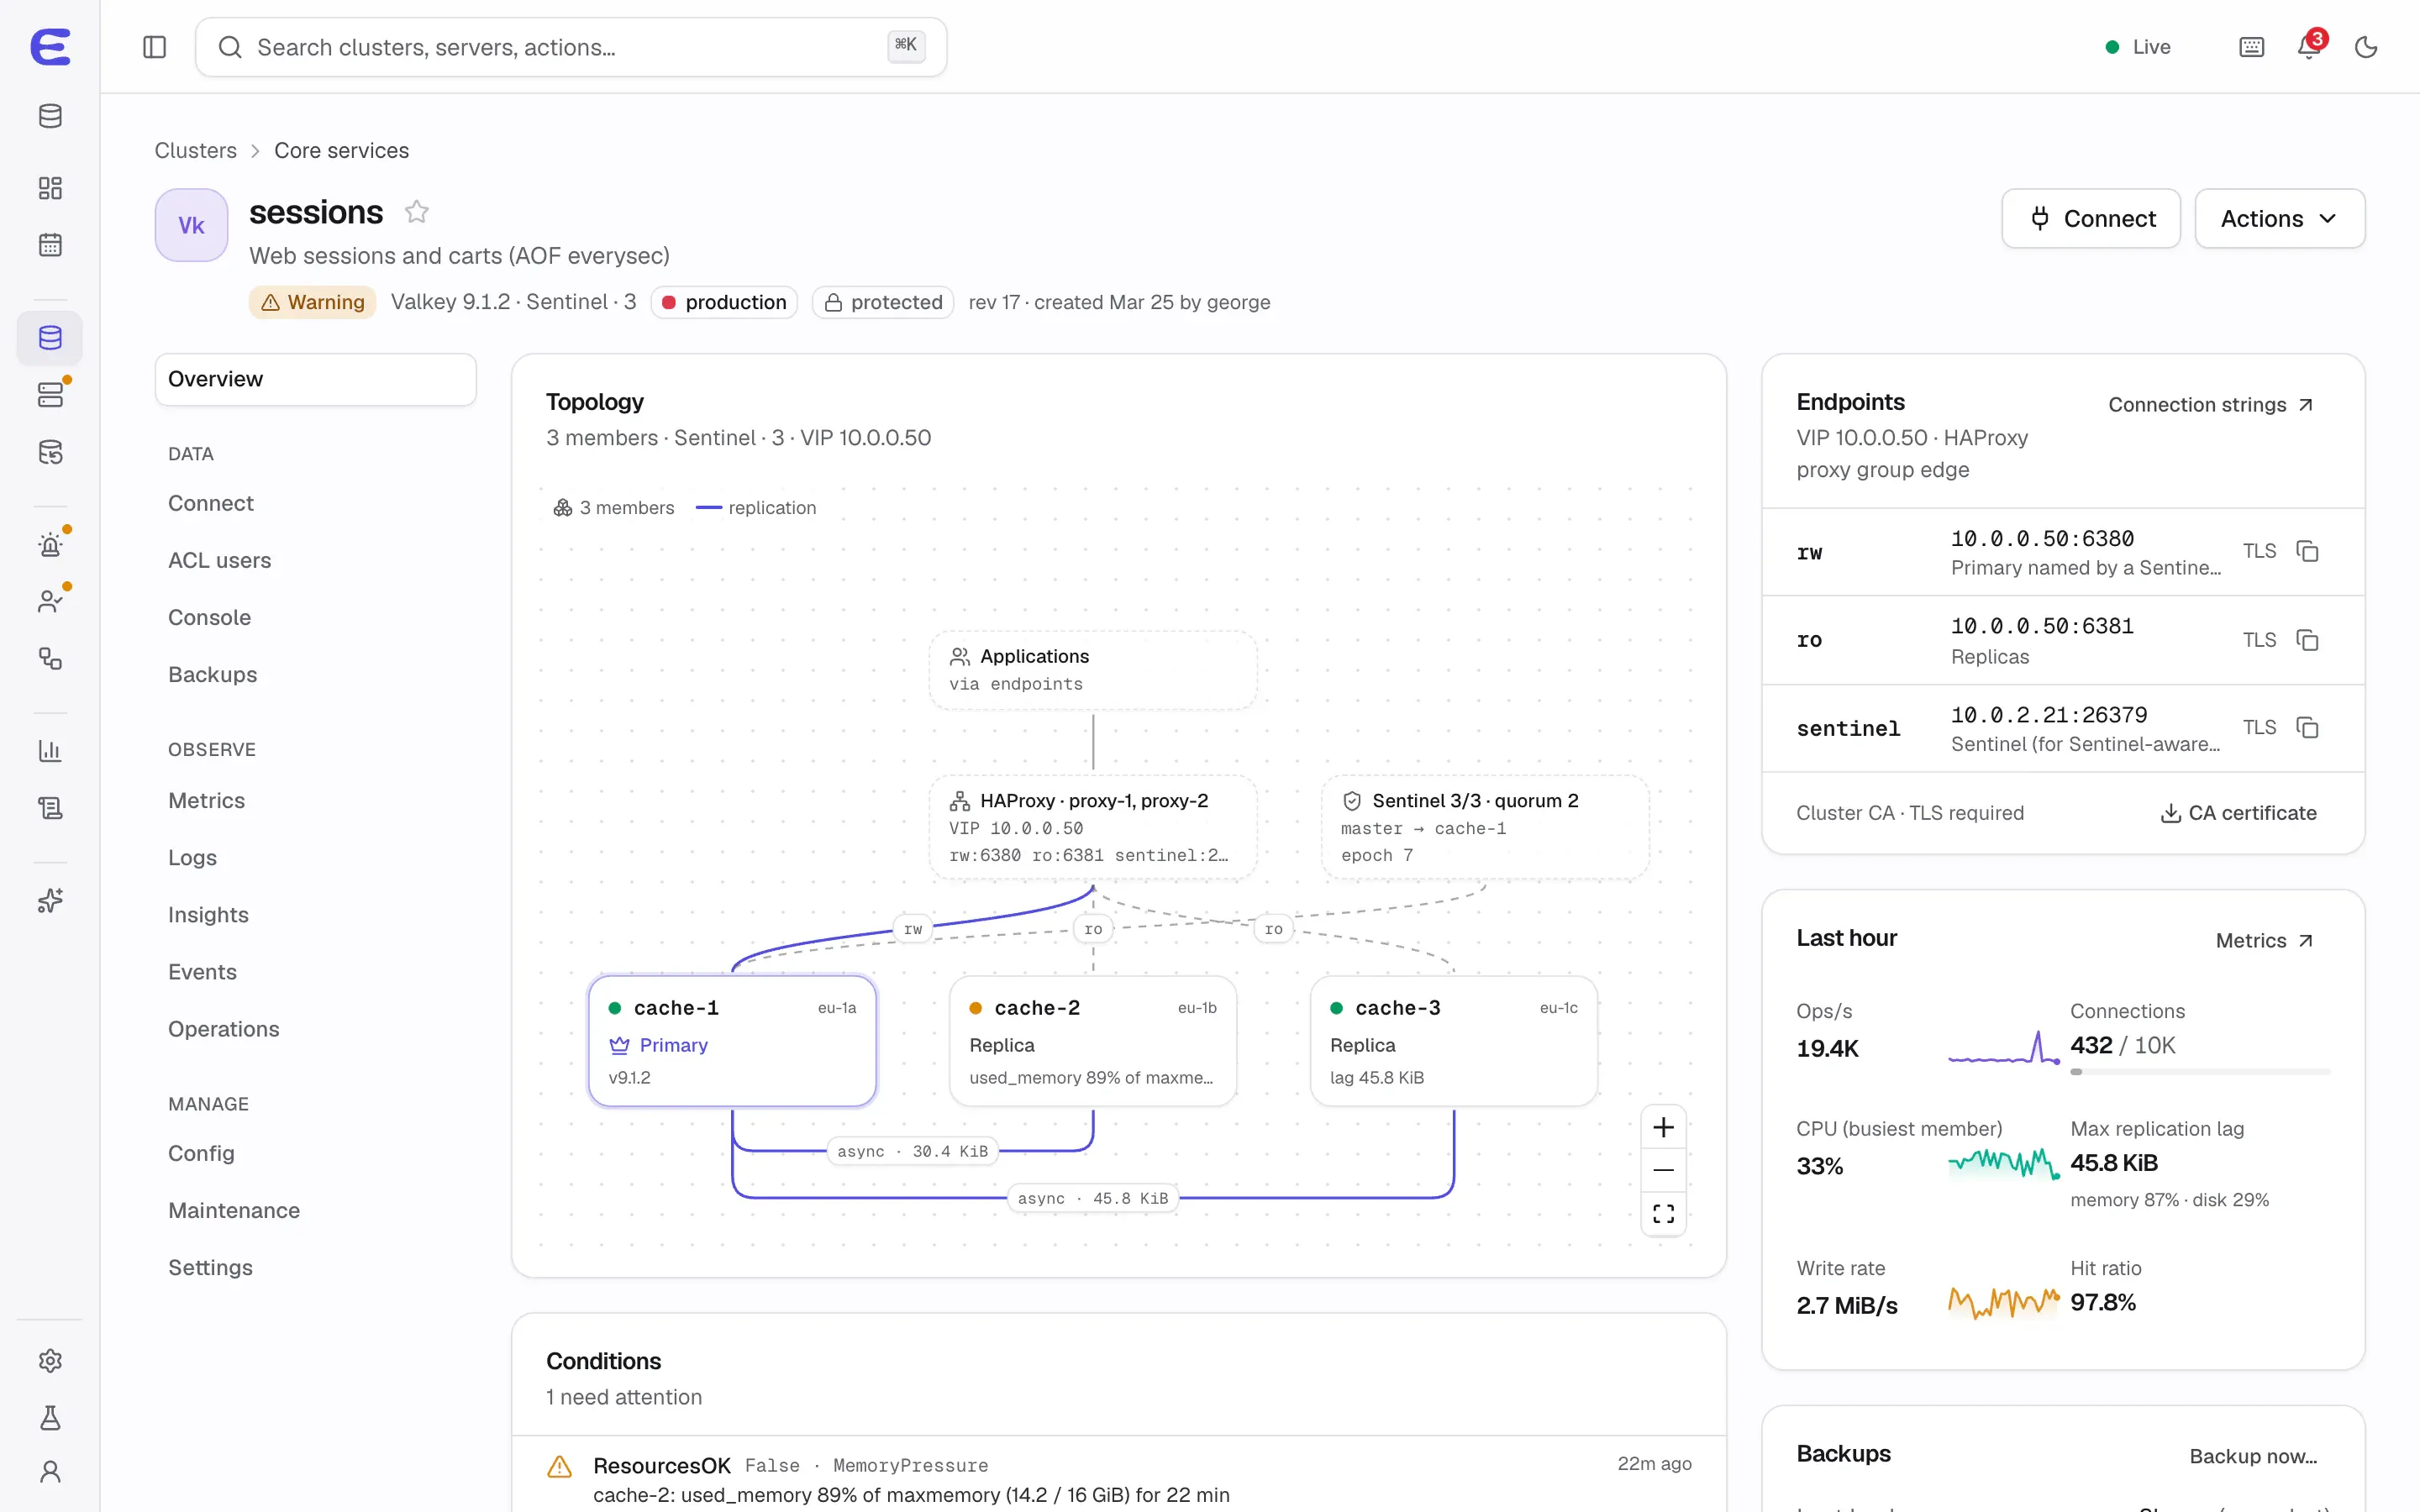Open the bar chart icon in sidebar

(50, 750)
